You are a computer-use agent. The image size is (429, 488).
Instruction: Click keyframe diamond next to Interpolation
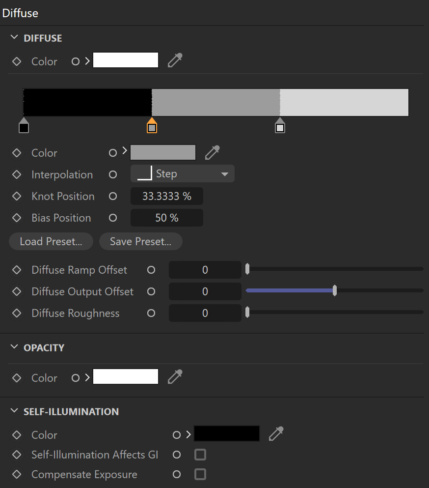click(17, 174)
